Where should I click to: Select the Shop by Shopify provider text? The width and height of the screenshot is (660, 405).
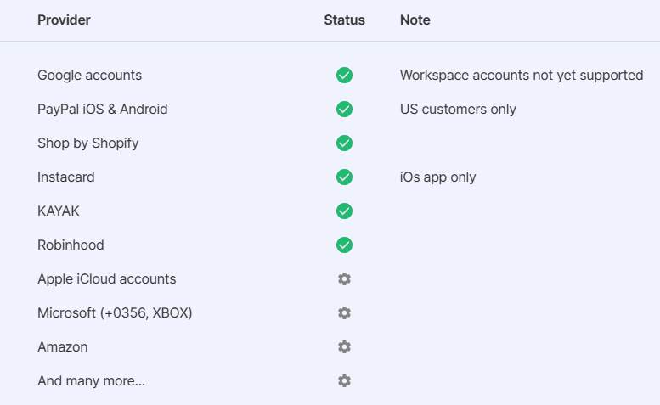(x=88, y=143)
